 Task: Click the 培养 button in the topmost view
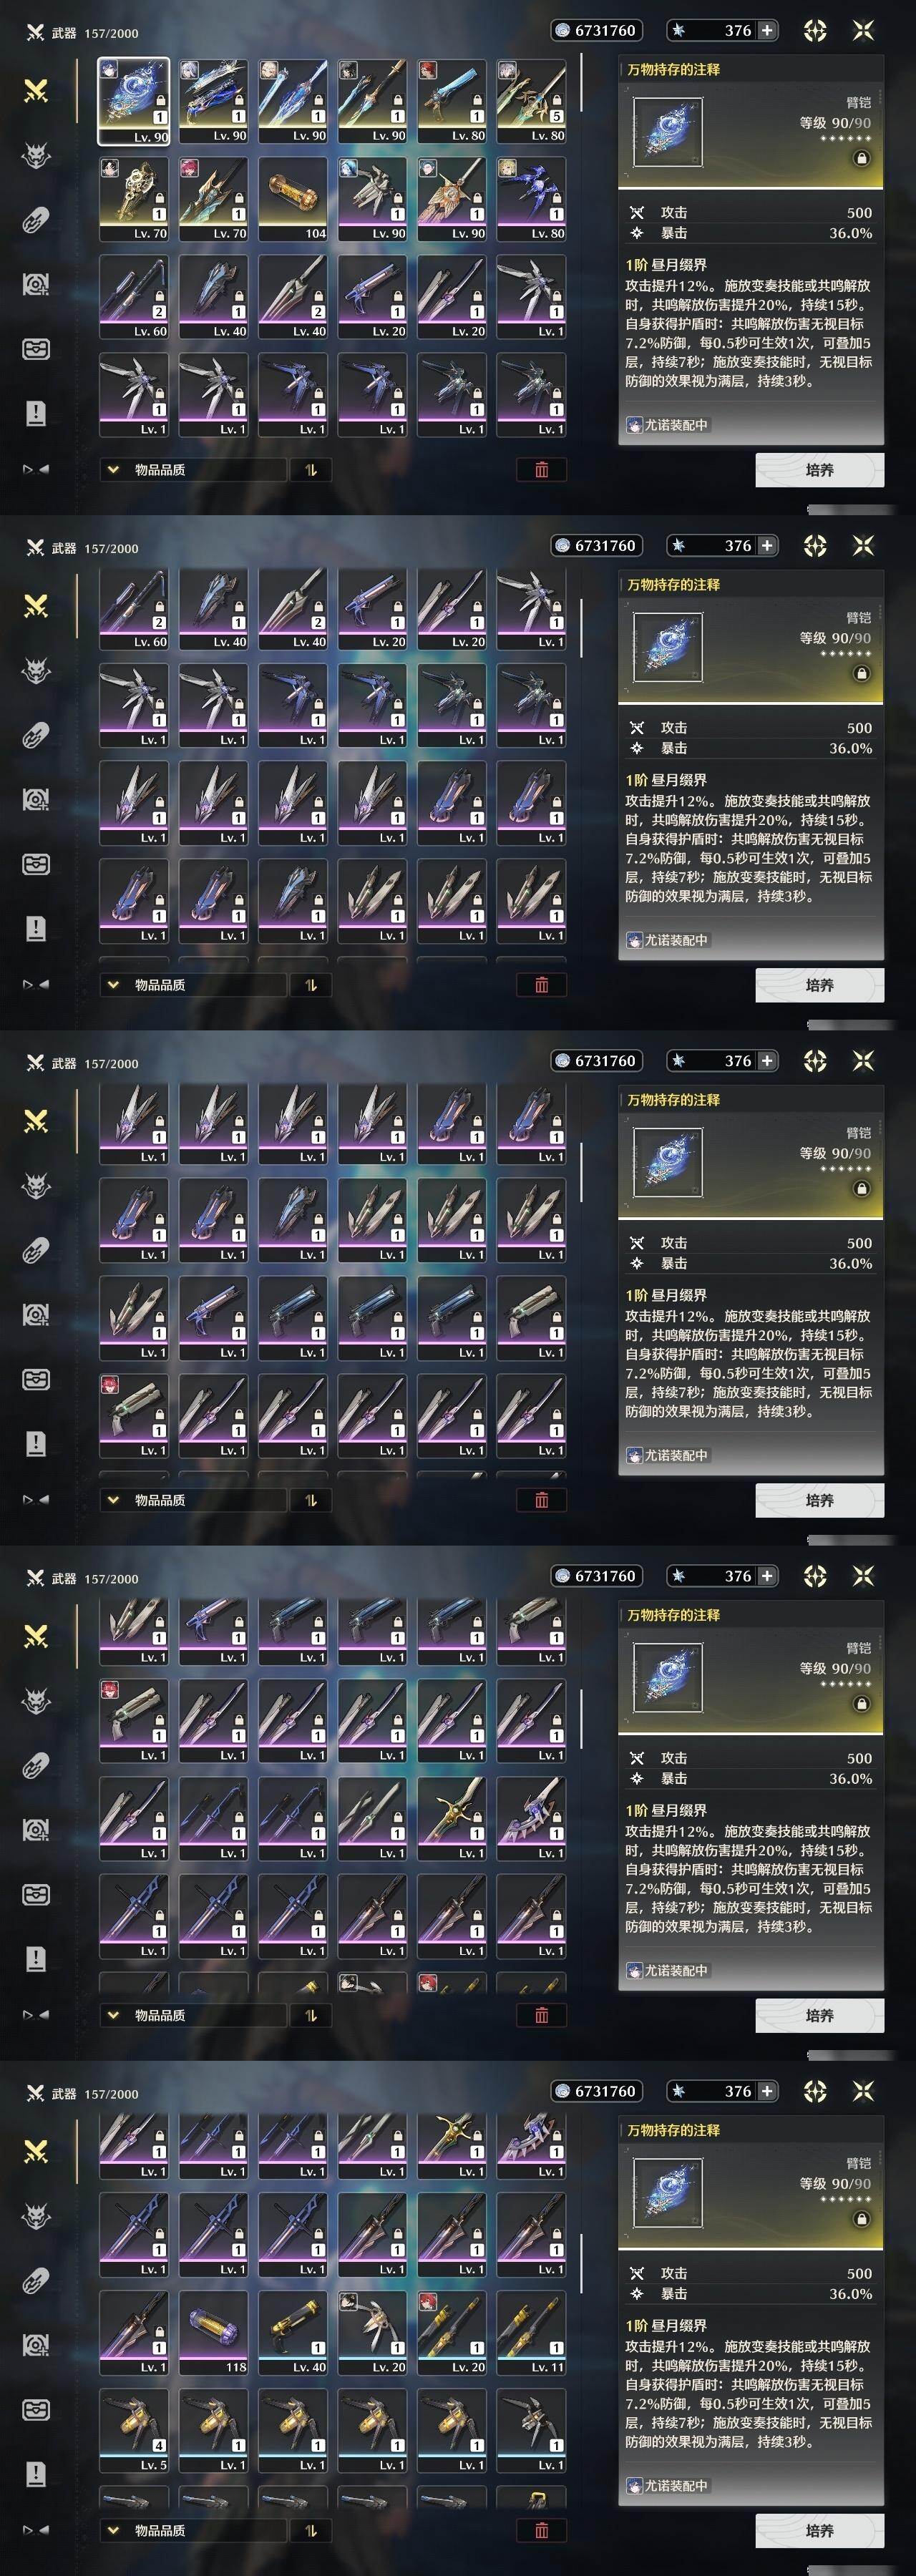click(819, 470)
